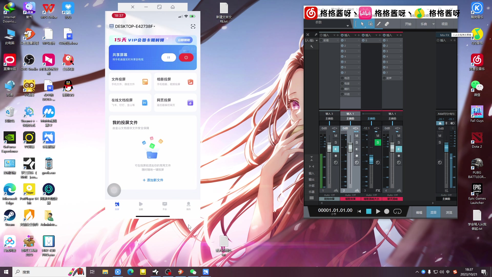Open 环绕 plug-in dropdown arrow
492x277 pixels.
click(x=358, y=94)
